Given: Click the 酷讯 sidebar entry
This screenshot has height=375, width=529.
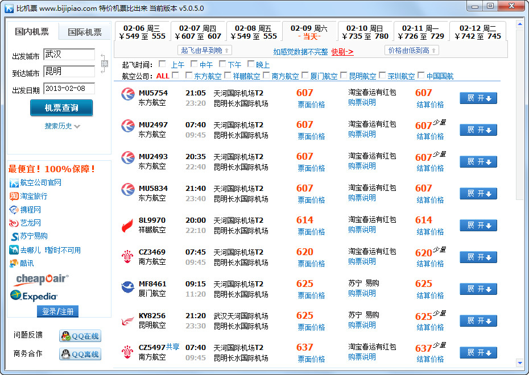Looking at the screenshot, I should (26, 263).
